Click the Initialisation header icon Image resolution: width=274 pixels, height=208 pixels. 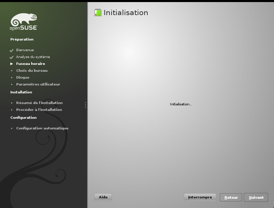(x=98, y=13)
